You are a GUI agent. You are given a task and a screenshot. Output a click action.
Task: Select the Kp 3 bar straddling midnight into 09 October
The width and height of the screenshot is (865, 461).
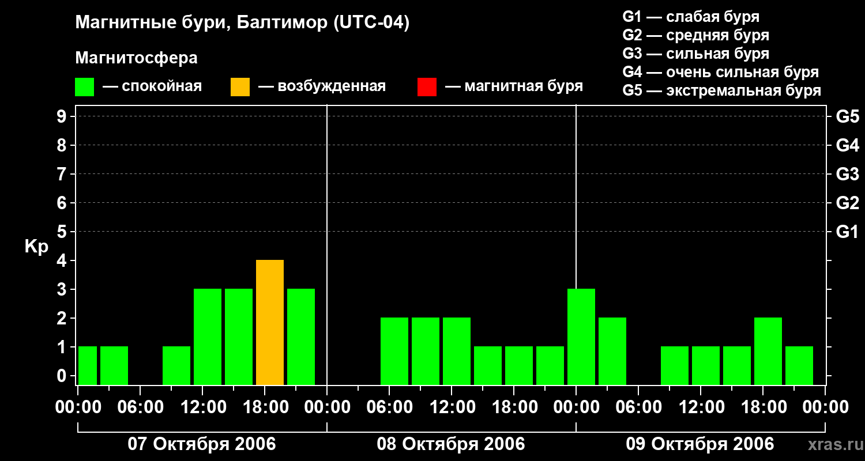coord(581,337)
